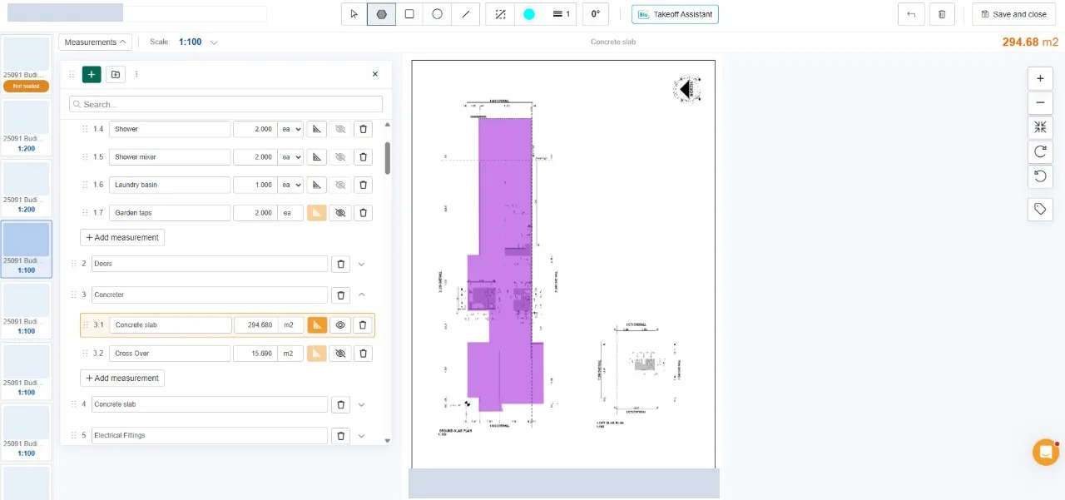Click measure icon for Shower mixer row

316,156
